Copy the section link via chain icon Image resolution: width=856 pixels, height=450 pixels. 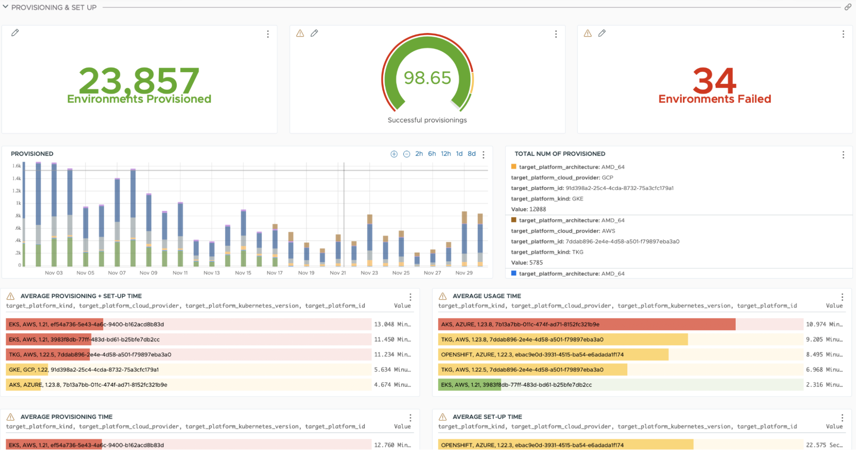pyautogui.click(x=847, y=7)
